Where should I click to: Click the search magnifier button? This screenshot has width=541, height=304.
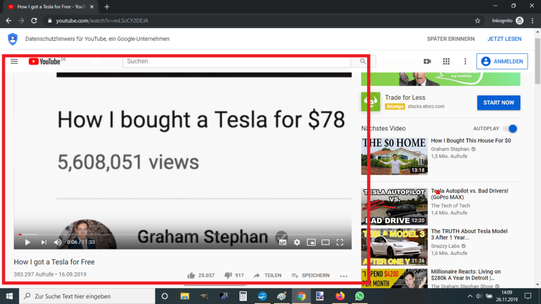pyautogui.click(x=362, y=61)
